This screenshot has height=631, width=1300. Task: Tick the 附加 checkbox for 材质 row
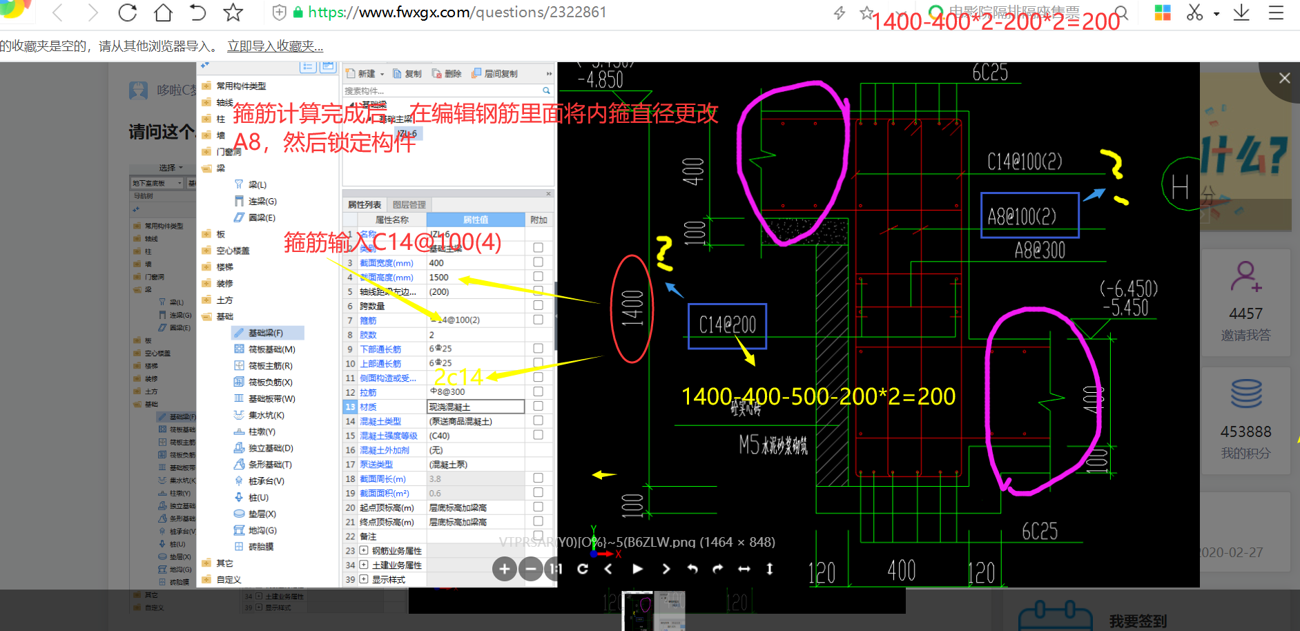(x=539, y=406)
